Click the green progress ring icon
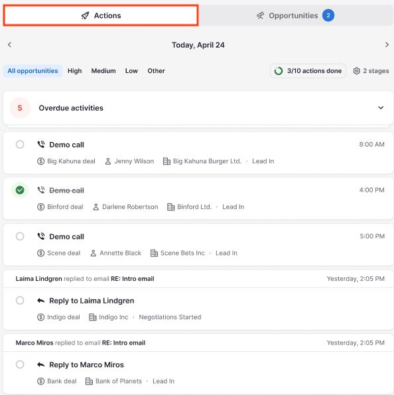This screenshot has height=395, width=394. tap(279, 71)
